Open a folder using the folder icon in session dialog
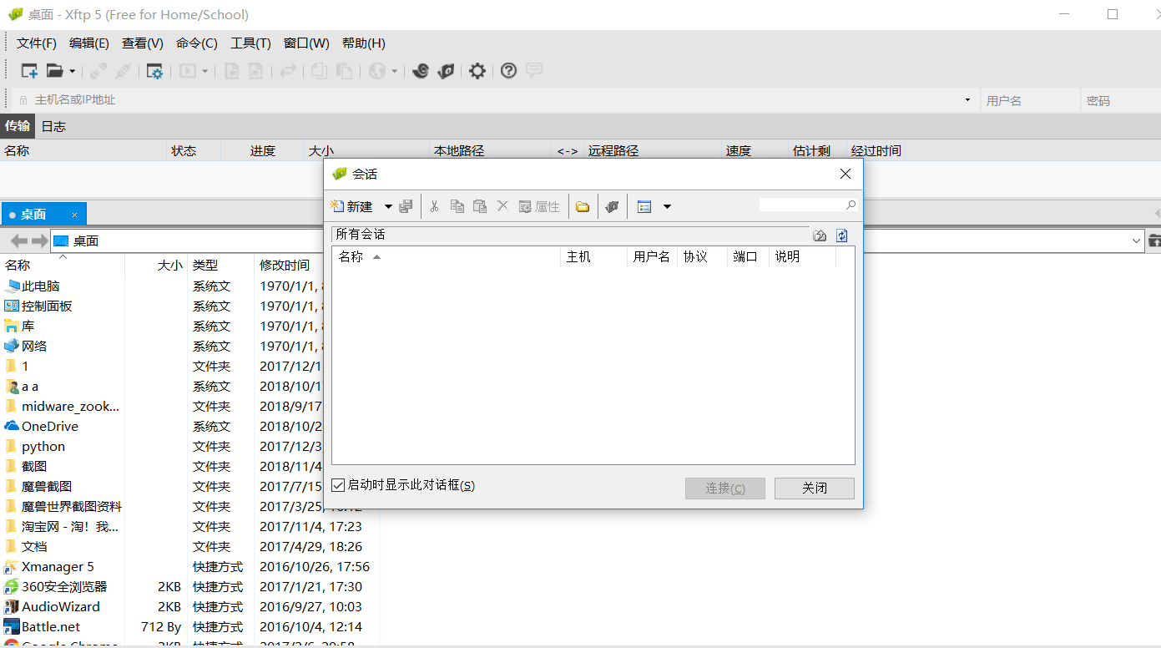Image resolution: width=1161 pixels, height=648 pixels. [583, 206]
